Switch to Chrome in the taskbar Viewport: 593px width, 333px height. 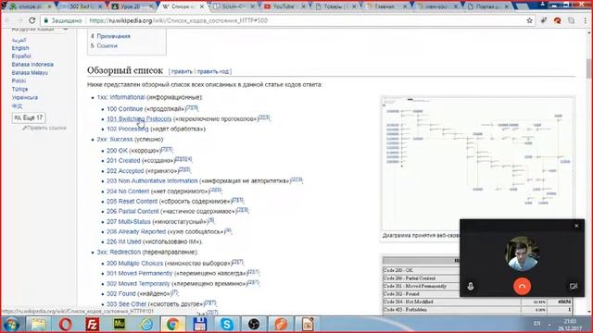pos(173,325)
